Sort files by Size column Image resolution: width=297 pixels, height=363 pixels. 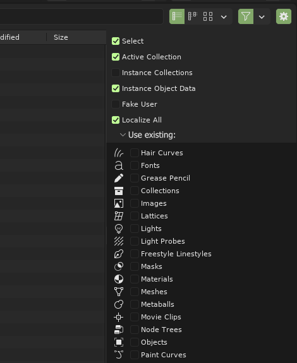[x=76, y=37]
